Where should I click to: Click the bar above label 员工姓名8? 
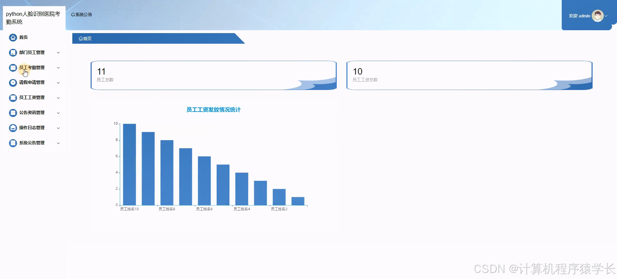167,173
